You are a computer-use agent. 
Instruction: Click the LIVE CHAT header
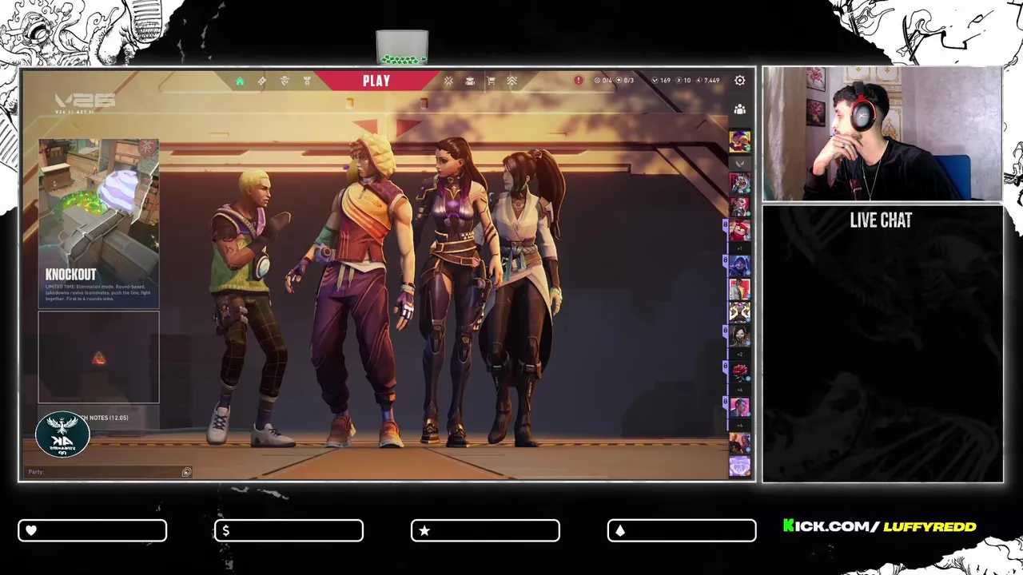881,220
